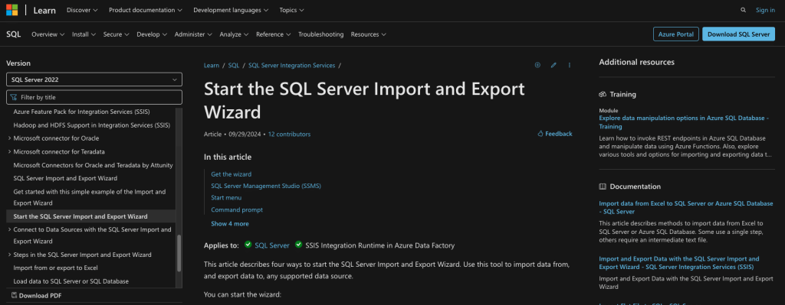Select SQL Server Import and Export Wizard item
Viewport: 785px width, 305px height.
point(66,178)
